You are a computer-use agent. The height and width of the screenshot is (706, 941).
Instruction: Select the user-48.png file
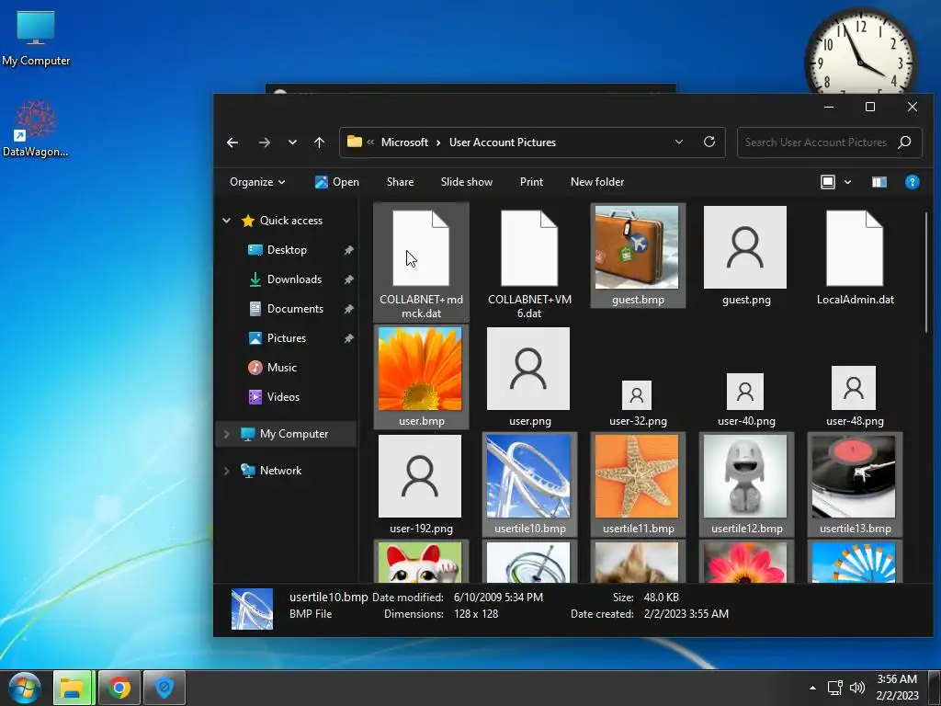pos(854,396)
